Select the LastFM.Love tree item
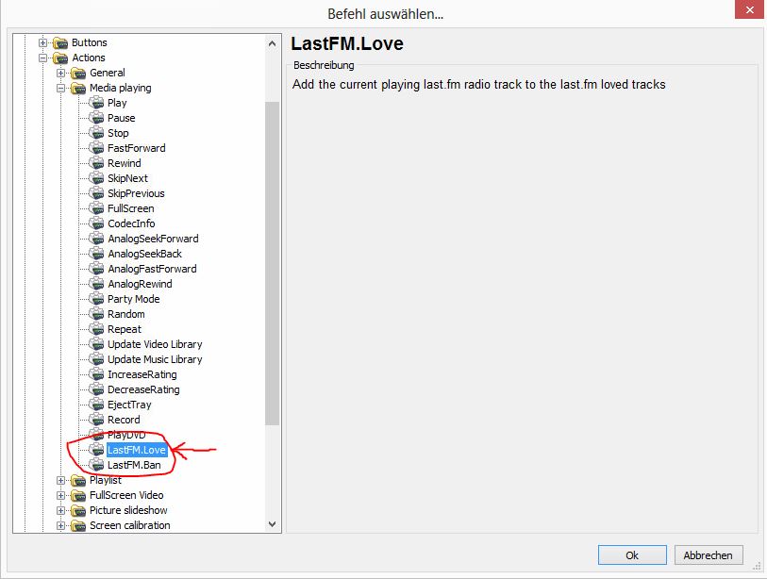 (x=137, y=450)
